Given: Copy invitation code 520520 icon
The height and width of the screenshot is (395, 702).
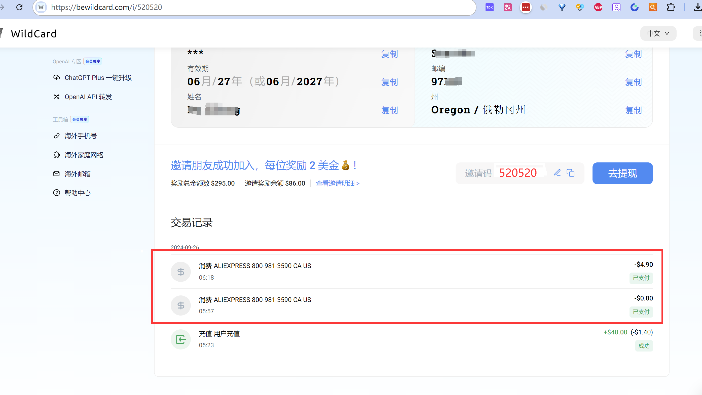Looking at the screenshot, I should pos(570,173).
